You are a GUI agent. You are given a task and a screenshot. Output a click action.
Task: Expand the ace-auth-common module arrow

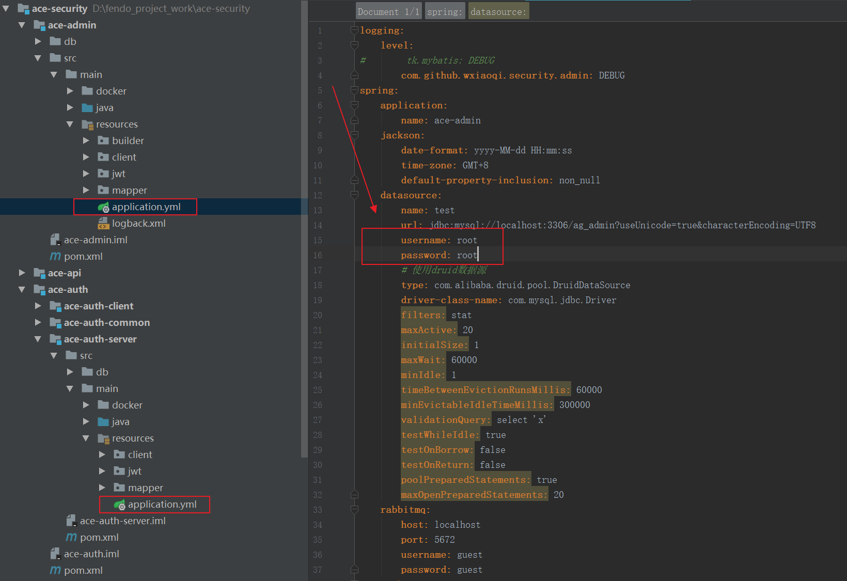click(38, 322)
